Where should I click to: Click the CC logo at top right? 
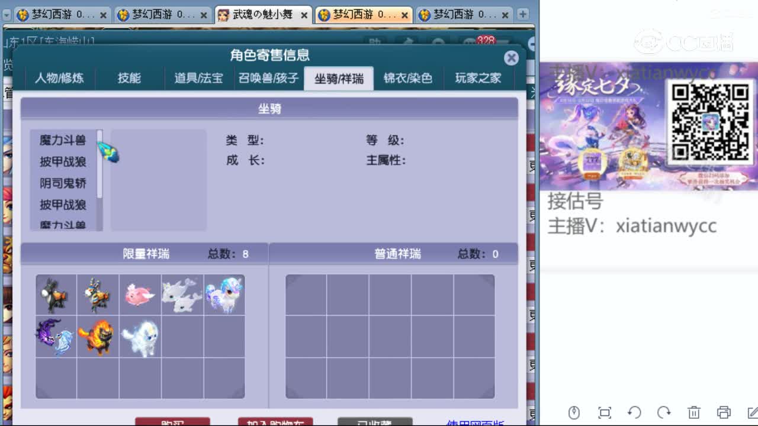(684, 41)
